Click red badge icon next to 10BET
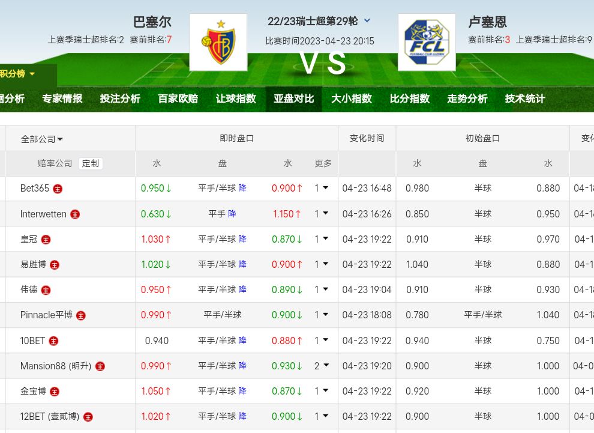 click(53, 341)
